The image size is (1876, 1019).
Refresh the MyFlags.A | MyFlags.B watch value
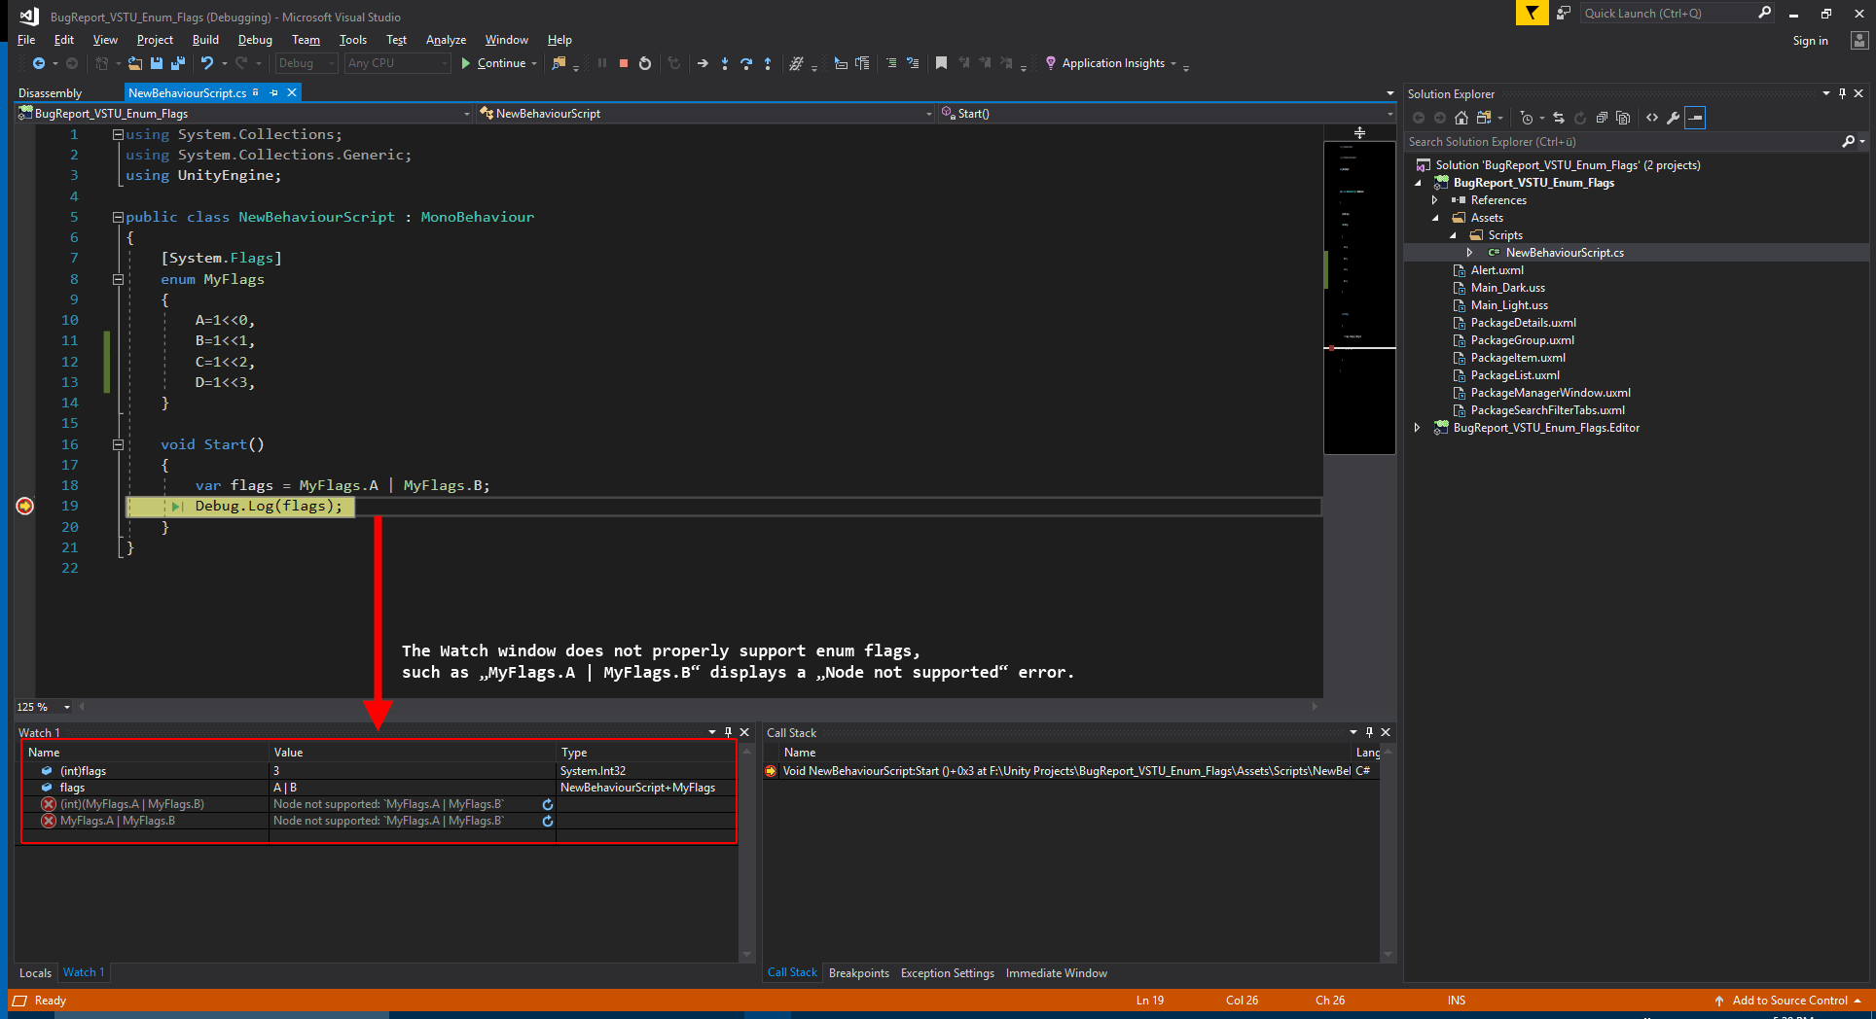548,821
